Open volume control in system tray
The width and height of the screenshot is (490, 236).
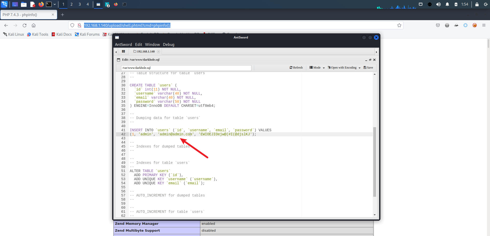pyautogui.click(x=438, y=4)
